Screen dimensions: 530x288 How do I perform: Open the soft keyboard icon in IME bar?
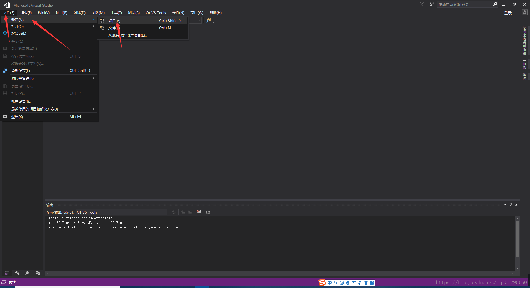pos(354,283)
